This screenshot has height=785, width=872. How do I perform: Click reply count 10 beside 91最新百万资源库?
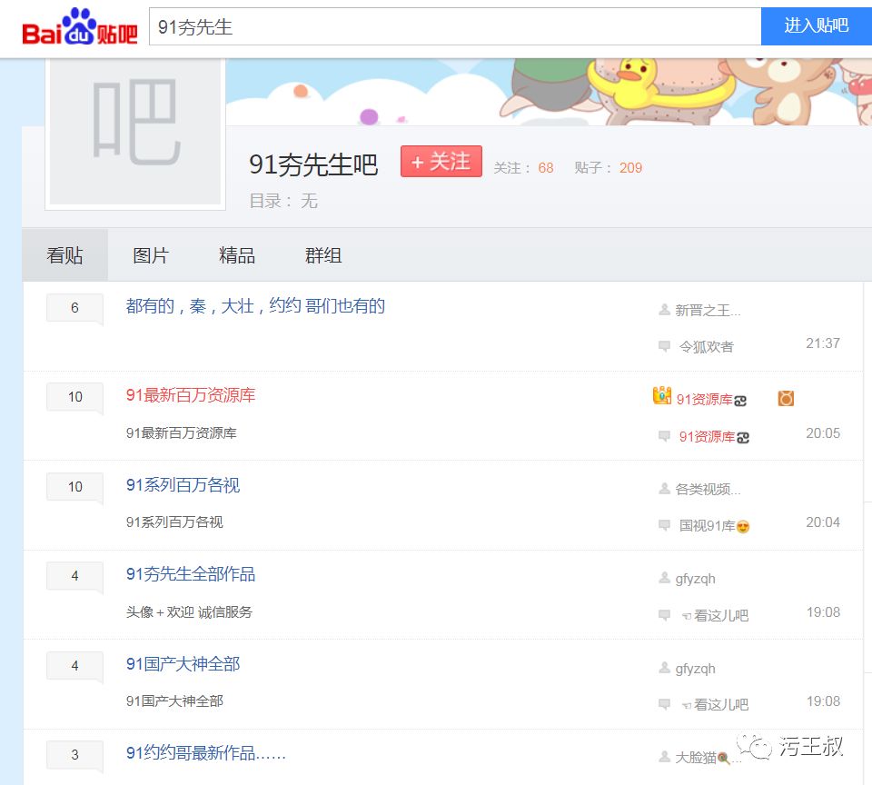74,397
